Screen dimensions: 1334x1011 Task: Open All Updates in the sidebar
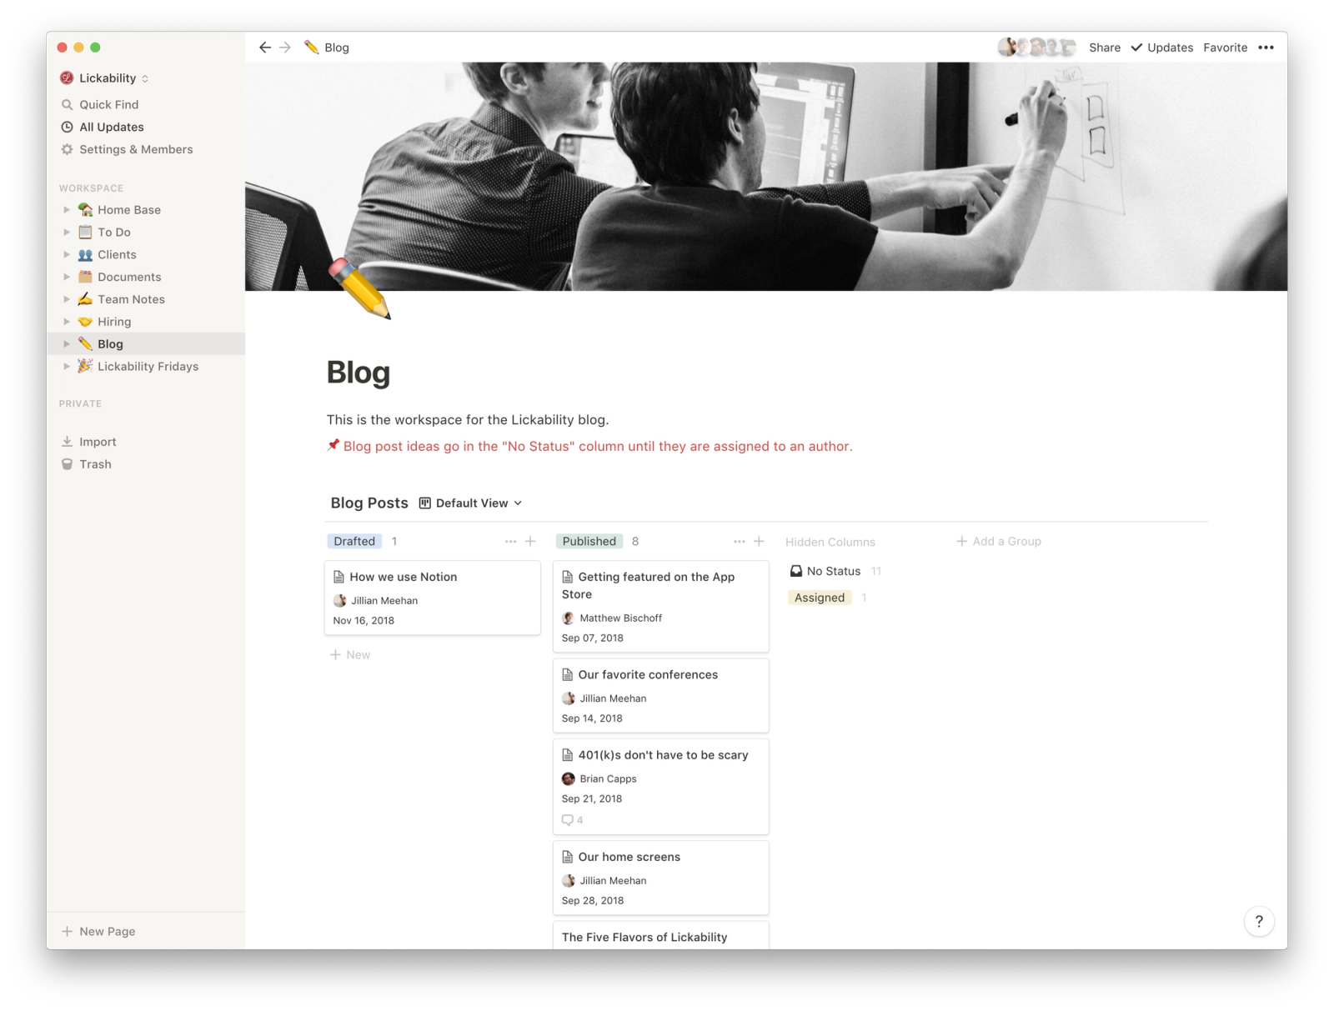point(146,128)
